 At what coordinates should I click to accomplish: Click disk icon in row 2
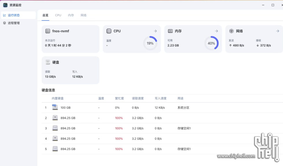[55, 118]
